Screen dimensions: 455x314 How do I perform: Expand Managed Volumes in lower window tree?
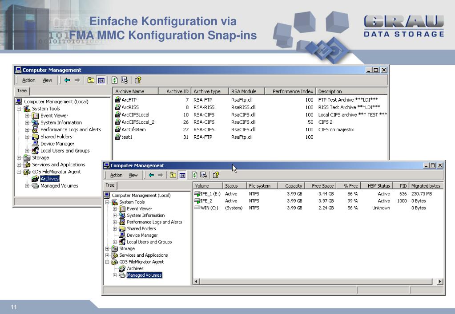tap(115, 275)
